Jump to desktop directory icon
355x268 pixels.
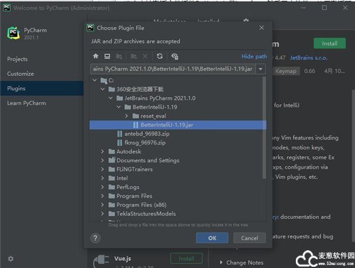coord(107,56)
